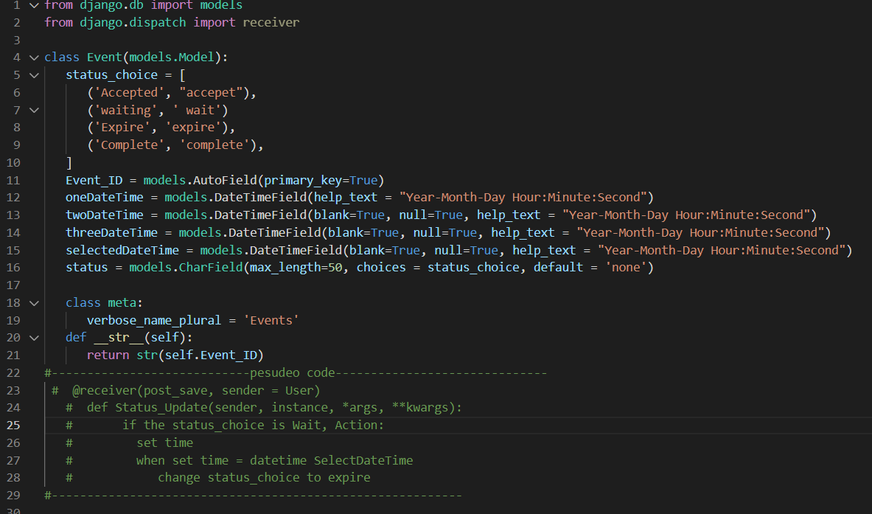Click the default 'none' string on line 16
872x514 pixels.
tap(628, 267)
